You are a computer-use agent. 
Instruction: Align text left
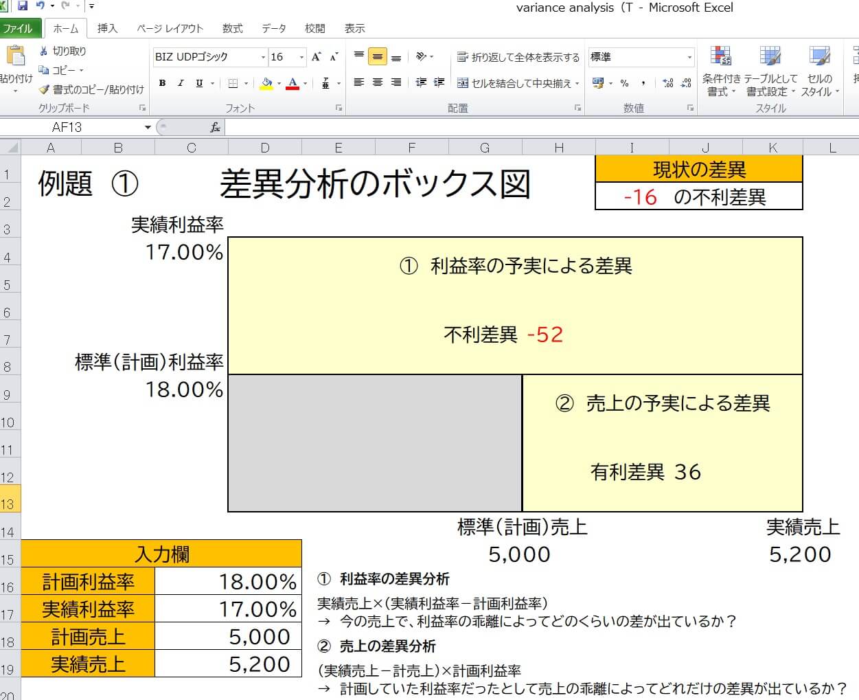click(x=358, y=83)
